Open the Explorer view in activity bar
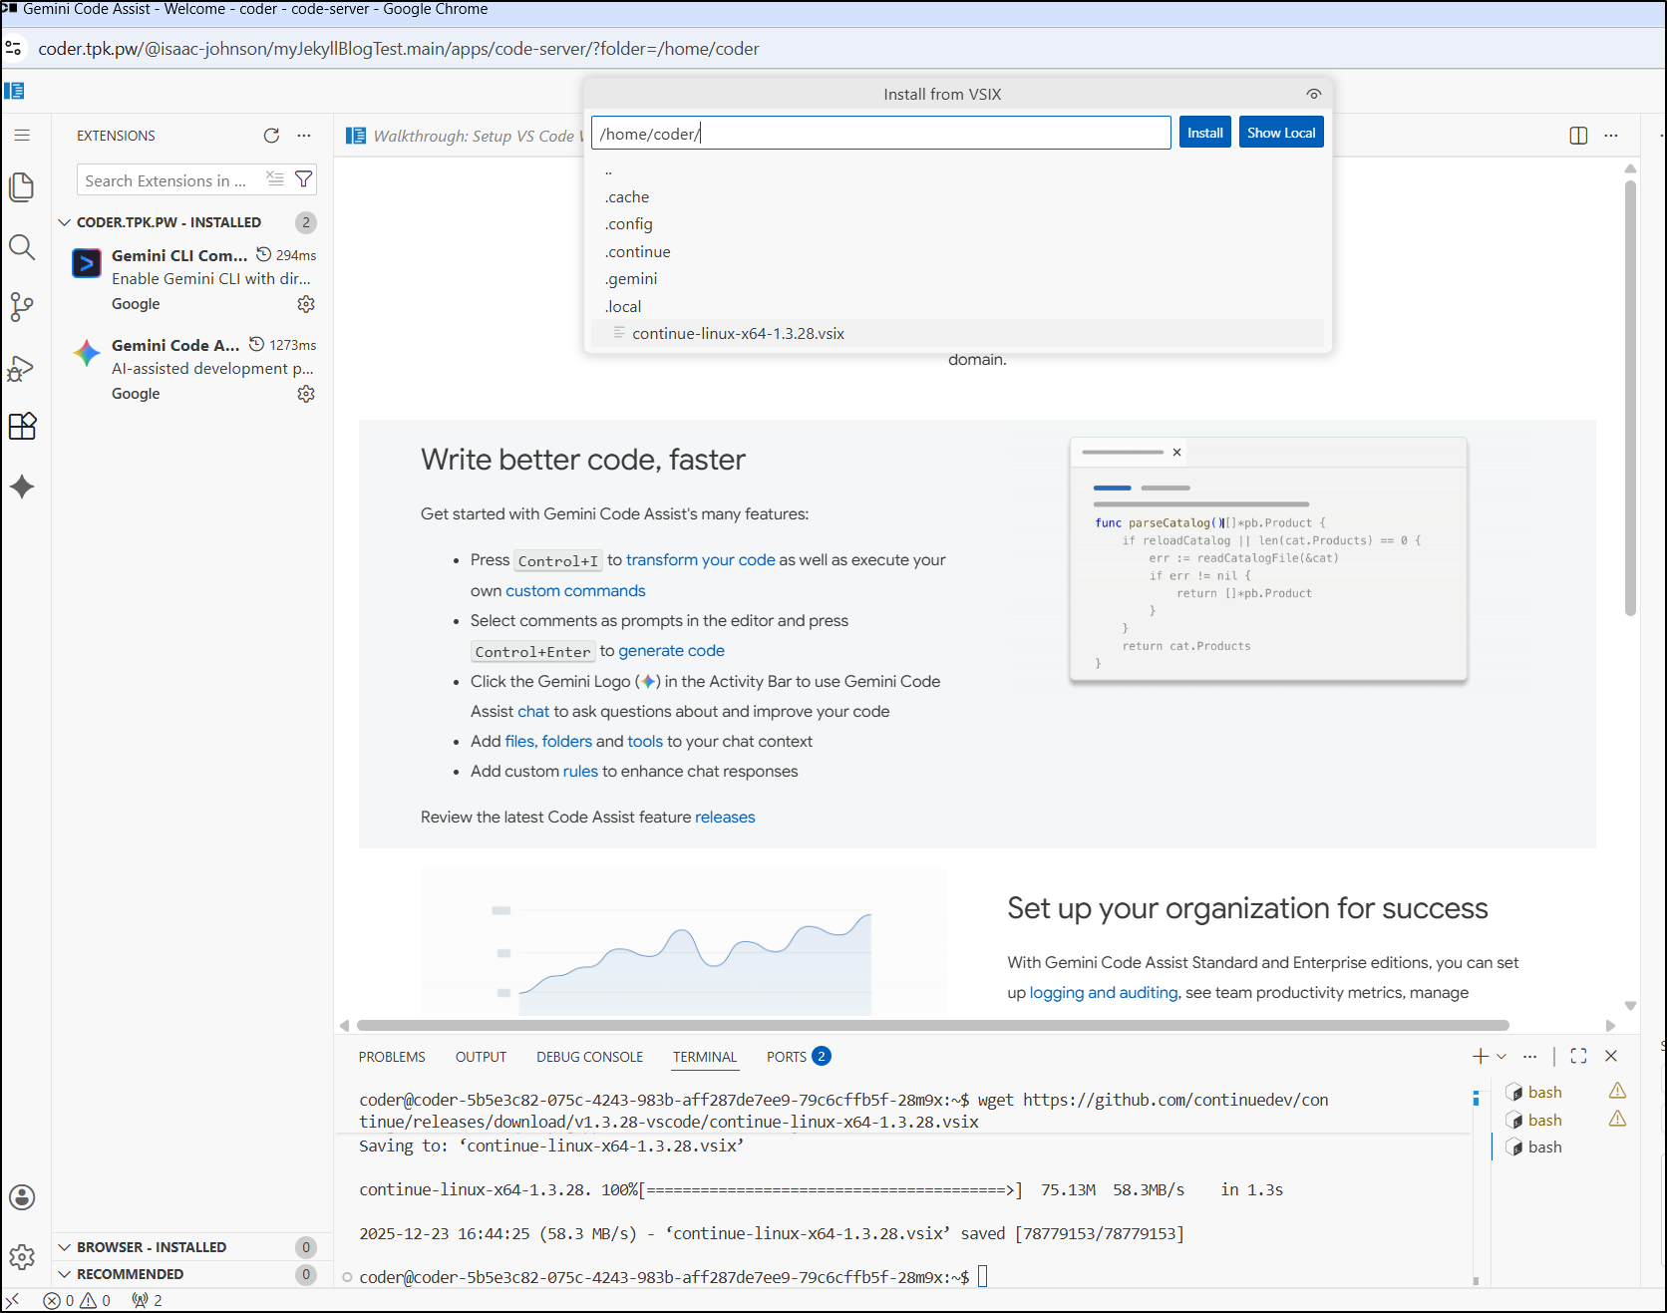 click(x=22, y=187)
